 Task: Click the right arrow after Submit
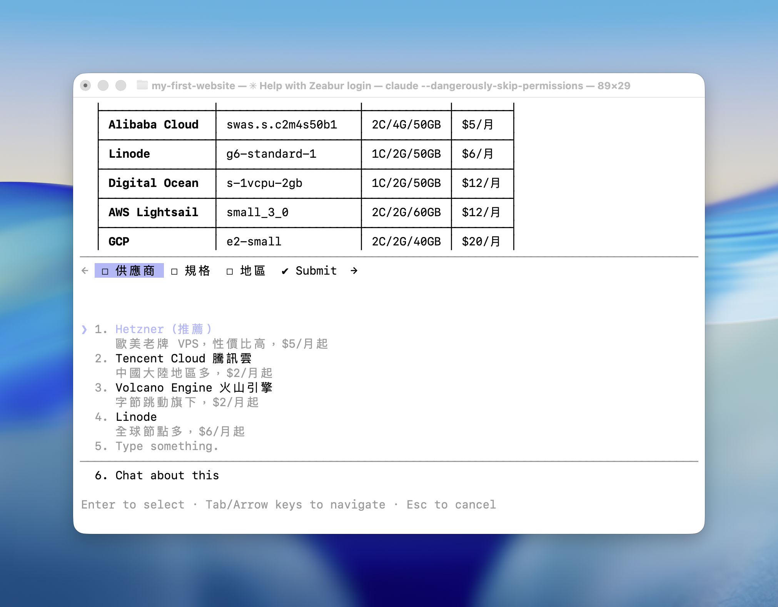pyautogui.click(x=354, y=270)
